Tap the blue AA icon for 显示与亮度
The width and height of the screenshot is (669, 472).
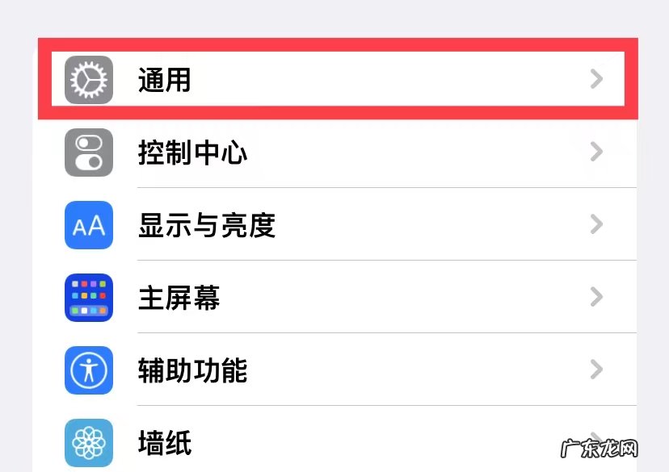88,224
